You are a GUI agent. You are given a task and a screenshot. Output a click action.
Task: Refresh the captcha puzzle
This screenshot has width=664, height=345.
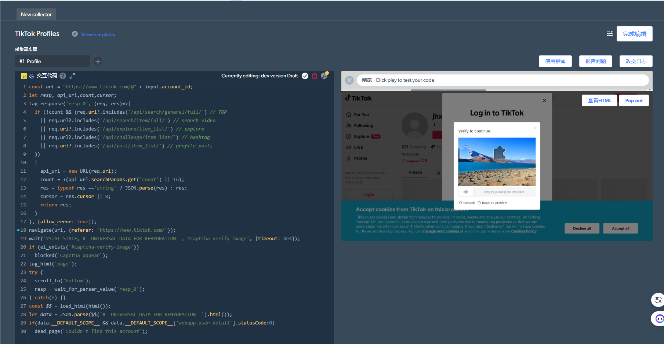467,203
